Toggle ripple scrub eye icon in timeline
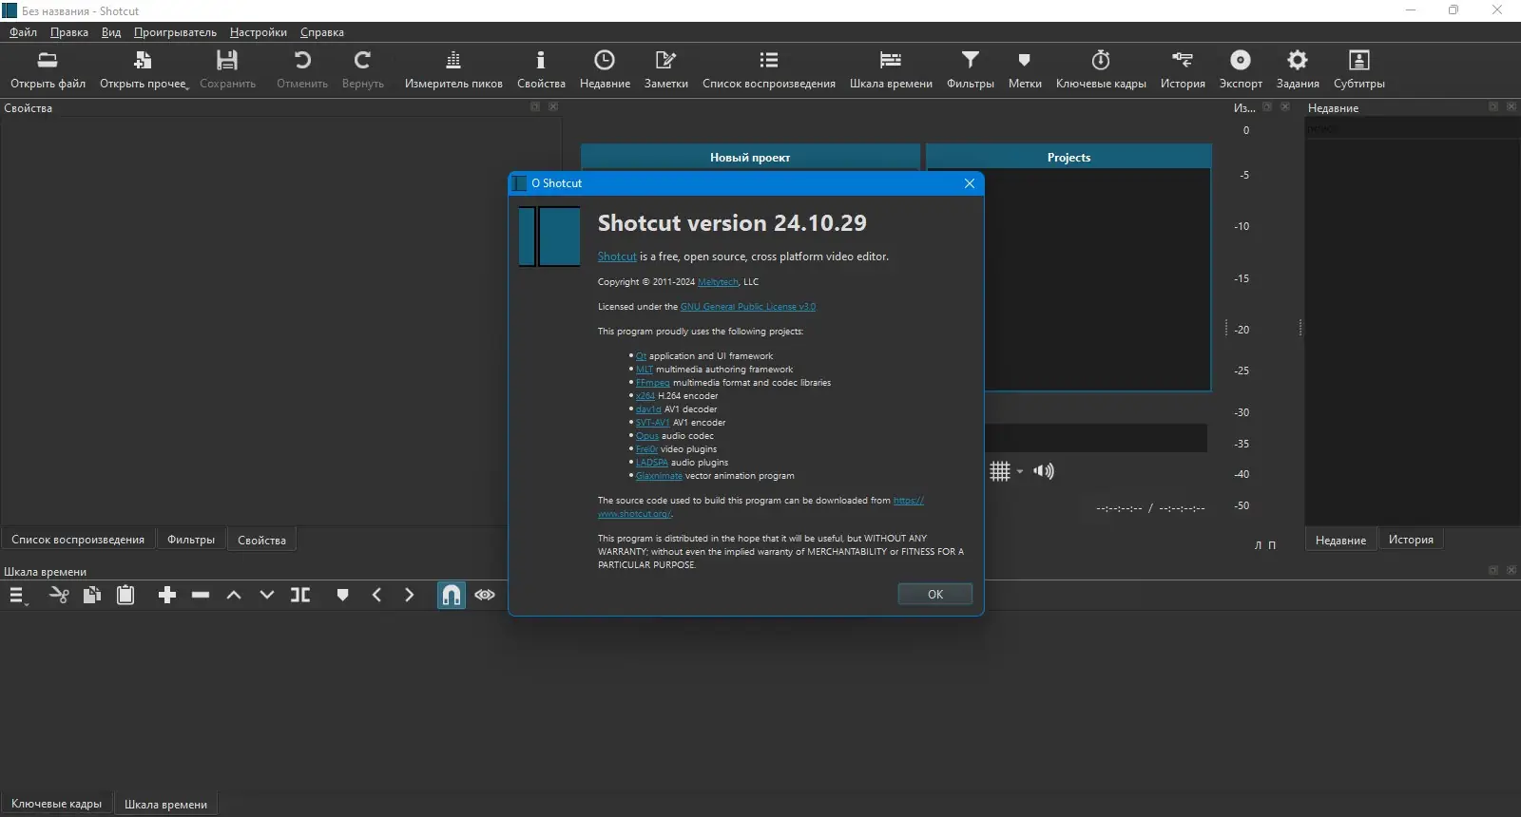The width and height of the screenshot is (1521, 817). pos(485,596)
